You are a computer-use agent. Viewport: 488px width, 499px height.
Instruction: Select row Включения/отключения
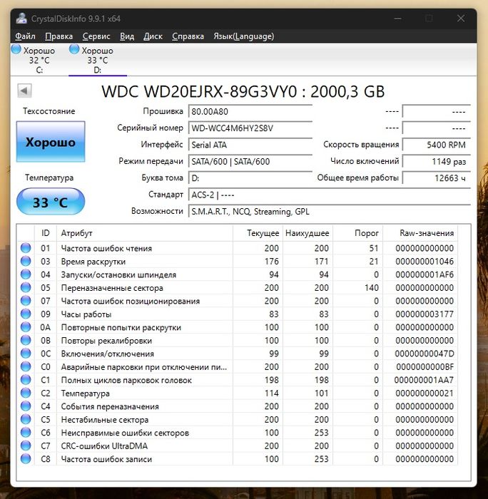tap(238, 354)
